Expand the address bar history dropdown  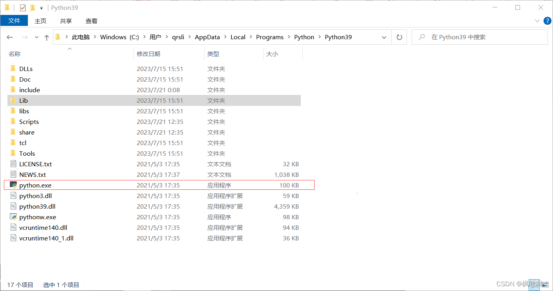click(384, 37)
